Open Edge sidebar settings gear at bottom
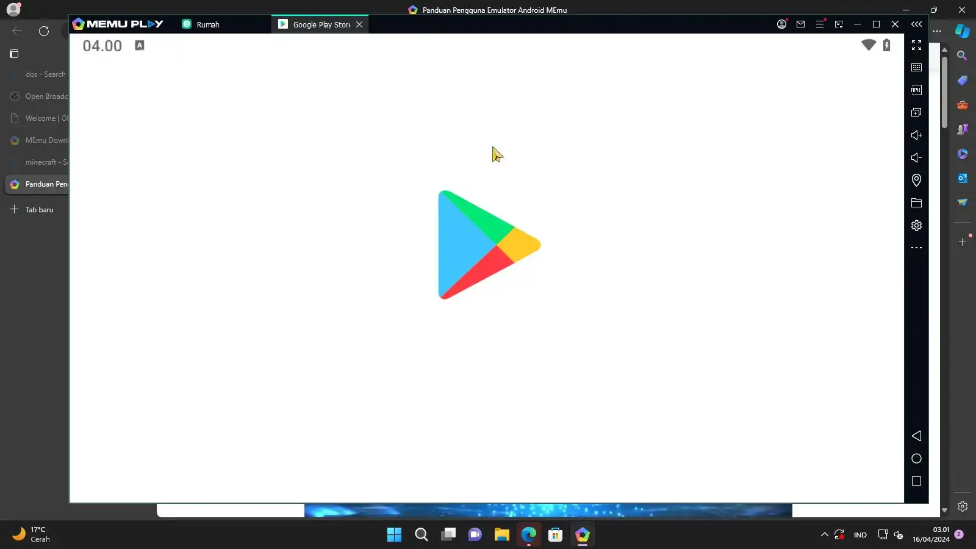976x549 pixels. tap(962, 506)
